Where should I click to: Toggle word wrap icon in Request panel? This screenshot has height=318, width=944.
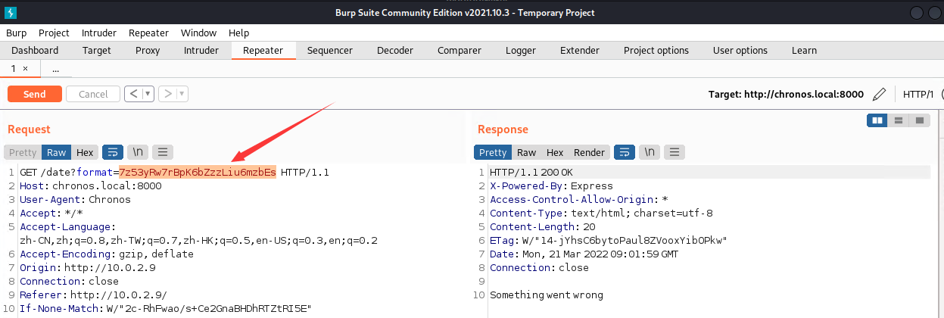112,152
